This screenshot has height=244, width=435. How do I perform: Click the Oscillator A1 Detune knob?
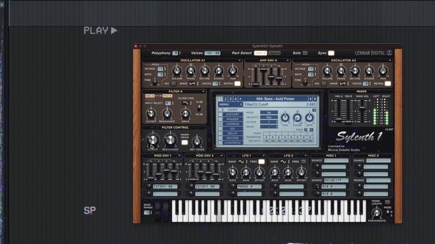click(205, 70)
